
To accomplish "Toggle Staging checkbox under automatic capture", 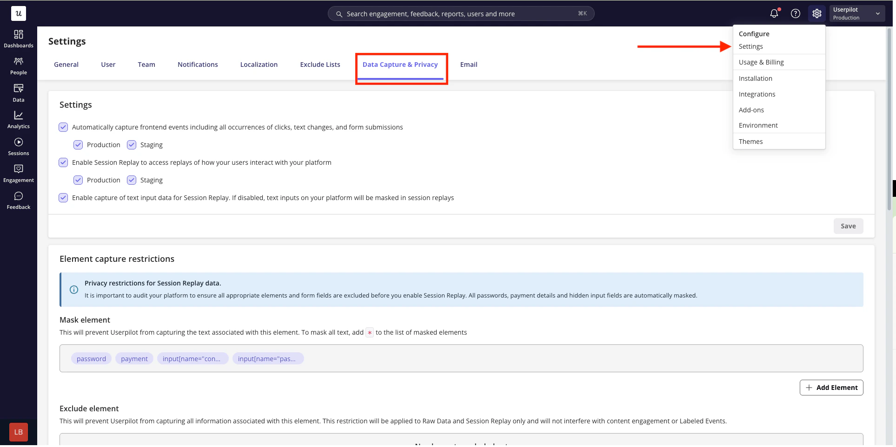I will tap(132, 145).
